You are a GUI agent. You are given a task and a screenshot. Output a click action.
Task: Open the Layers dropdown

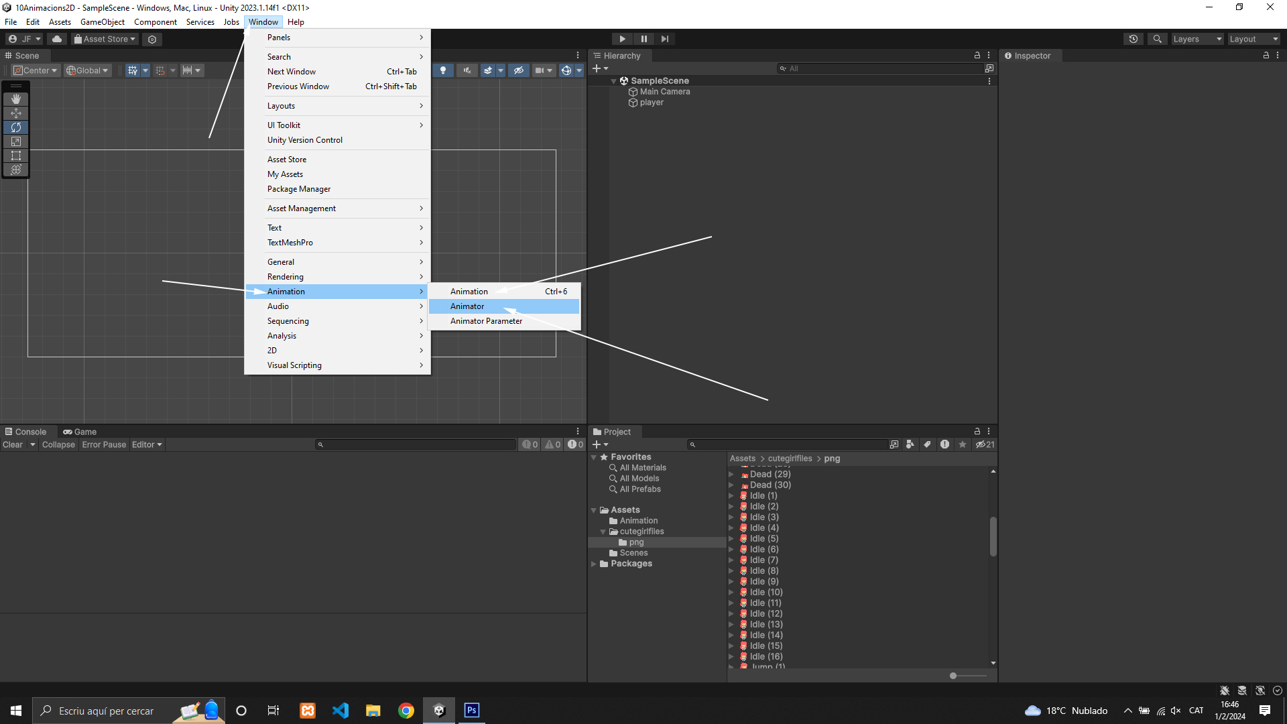click(x=1197, y=39)
